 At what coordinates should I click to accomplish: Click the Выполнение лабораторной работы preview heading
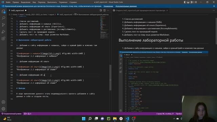pyautogui.click(x=151, y=40)
